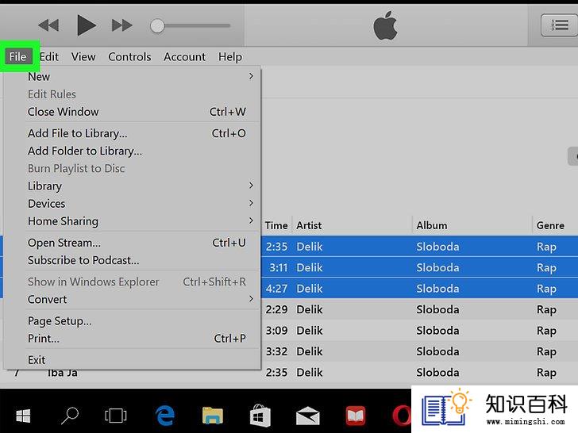This screenshot has width=578, height=433.
Task: Sort by the Artist column header
Action: pos(309,225)
